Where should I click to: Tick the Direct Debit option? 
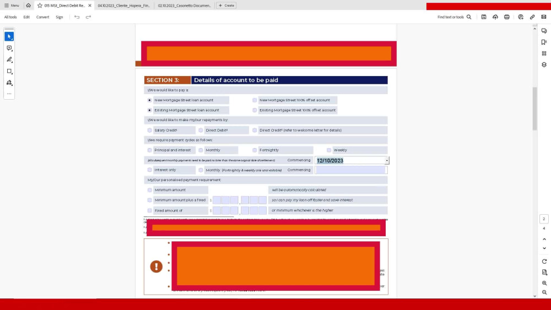click(201, 130)
